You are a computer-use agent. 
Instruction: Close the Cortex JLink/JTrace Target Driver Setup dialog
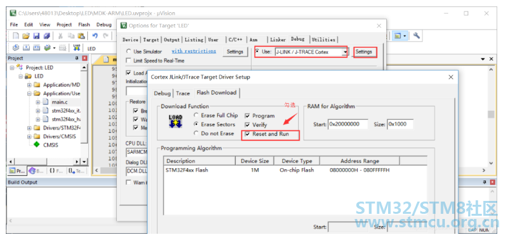coord(451,77)
